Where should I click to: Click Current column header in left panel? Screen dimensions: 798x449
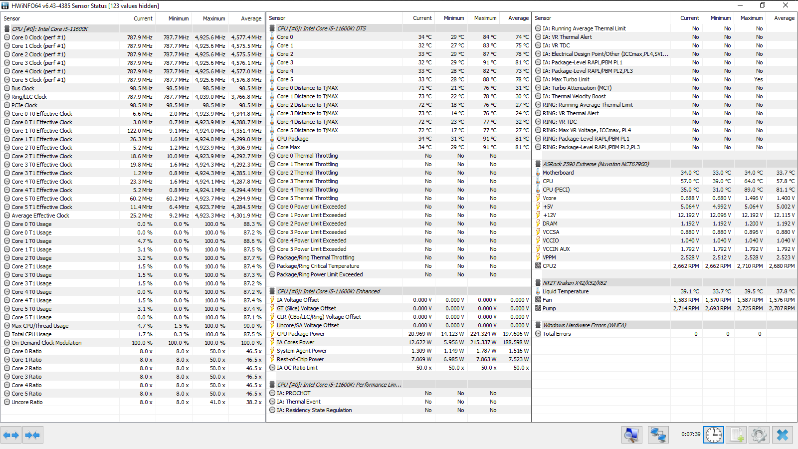(138, 18)
